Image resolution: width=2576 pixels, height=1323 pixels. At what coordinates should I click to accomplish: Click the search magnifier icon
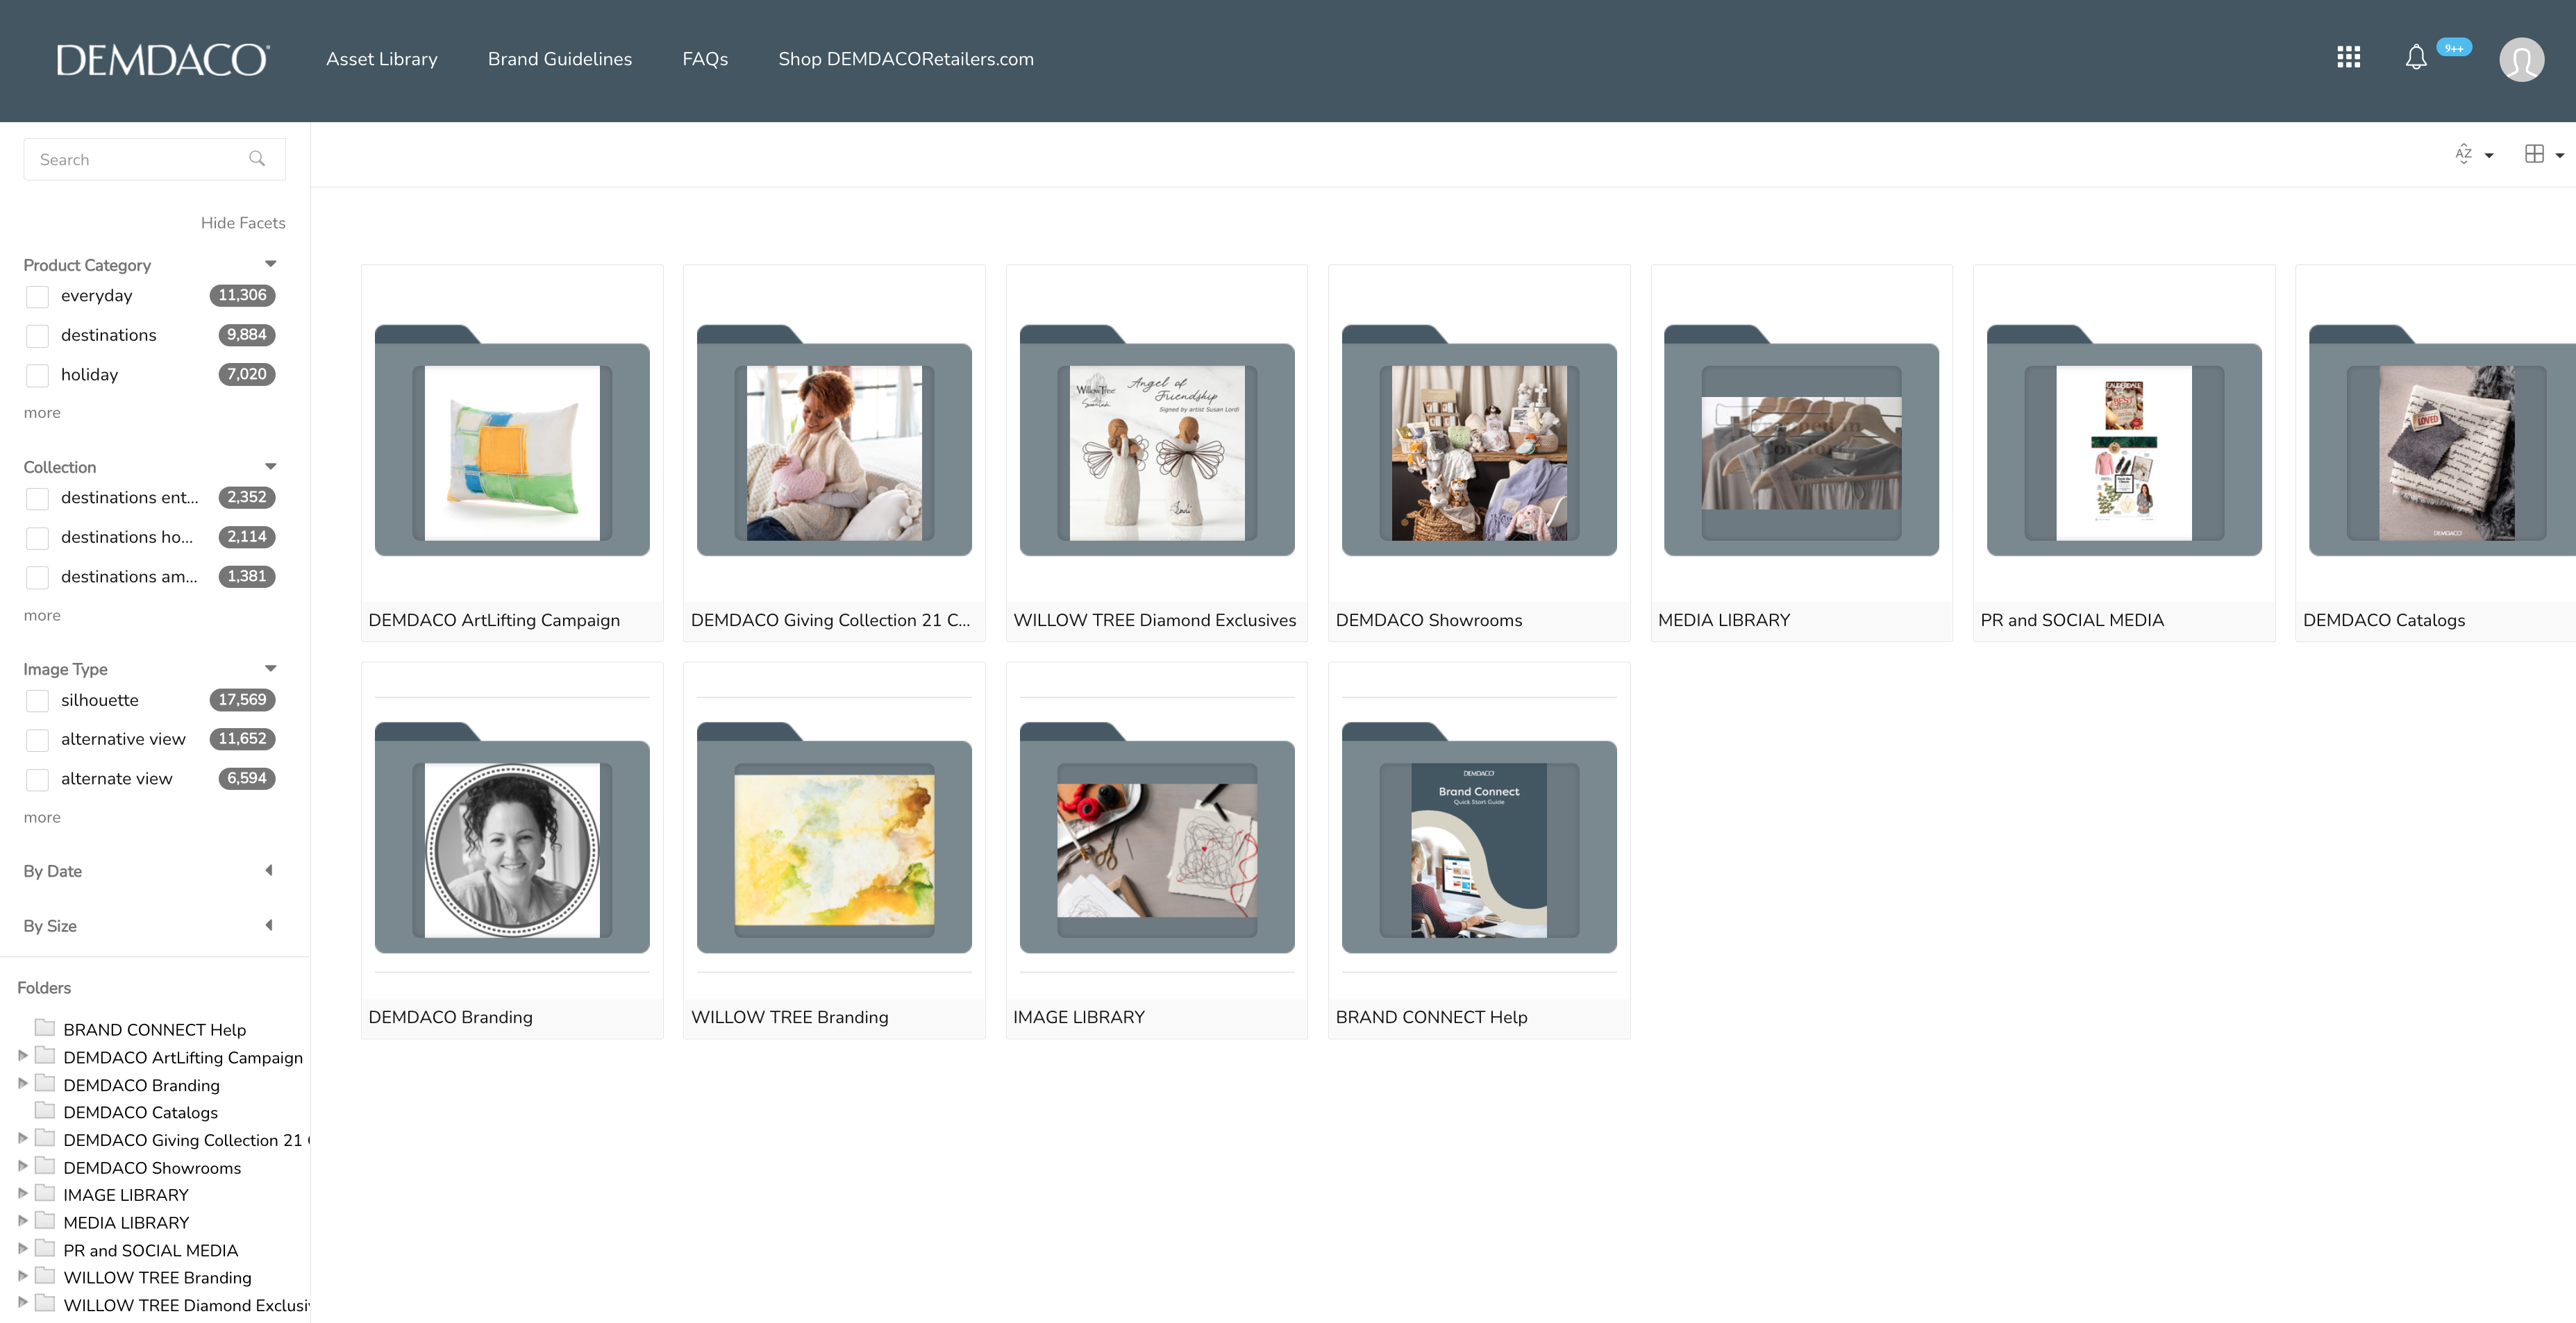[257, 159]
